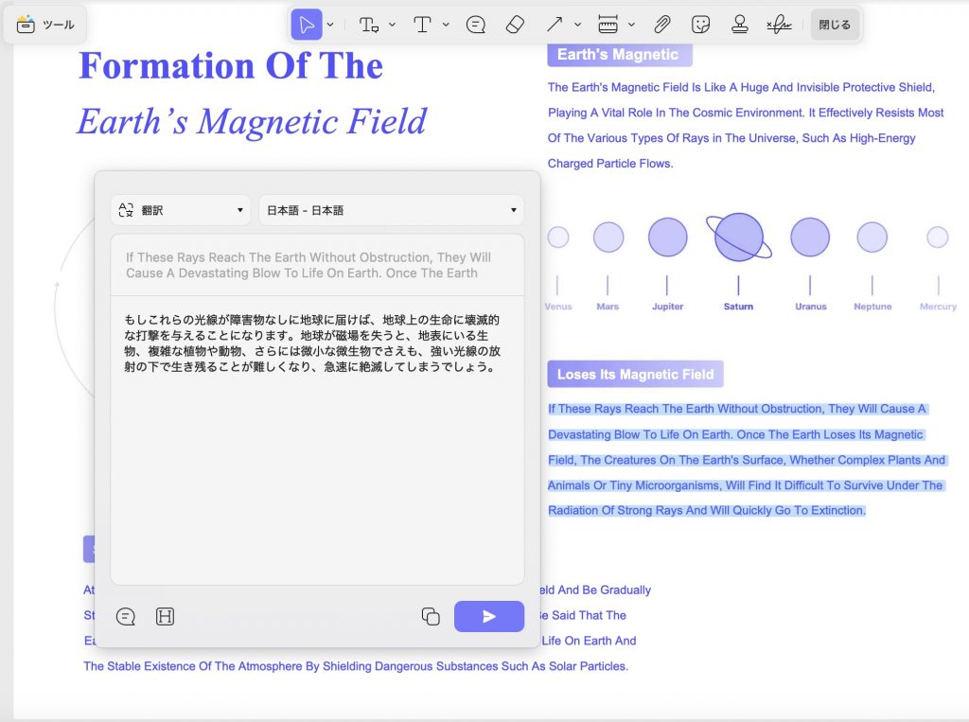This screenshot has width=969, height=722.
Task: Click the highlight icon in translation panel
Action: (165, 616)
